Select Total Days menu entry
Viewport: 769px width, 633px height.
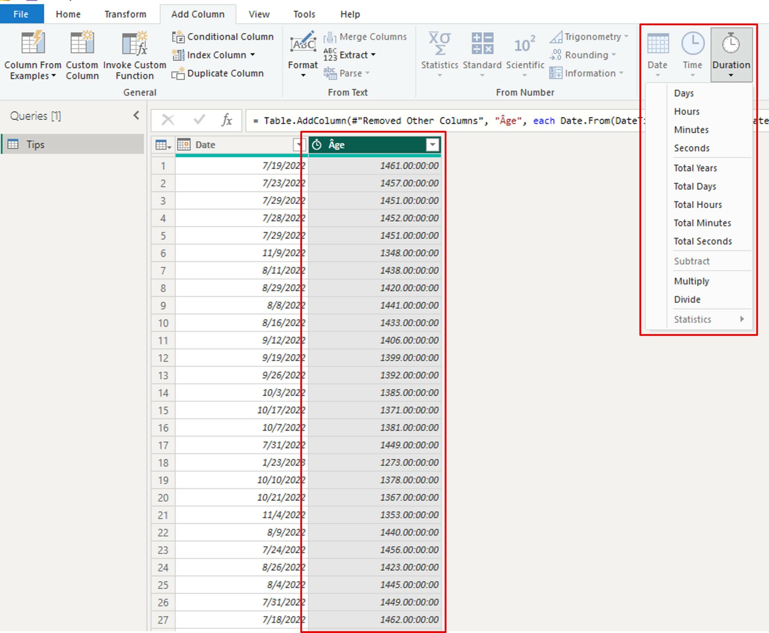coord(695,186)
